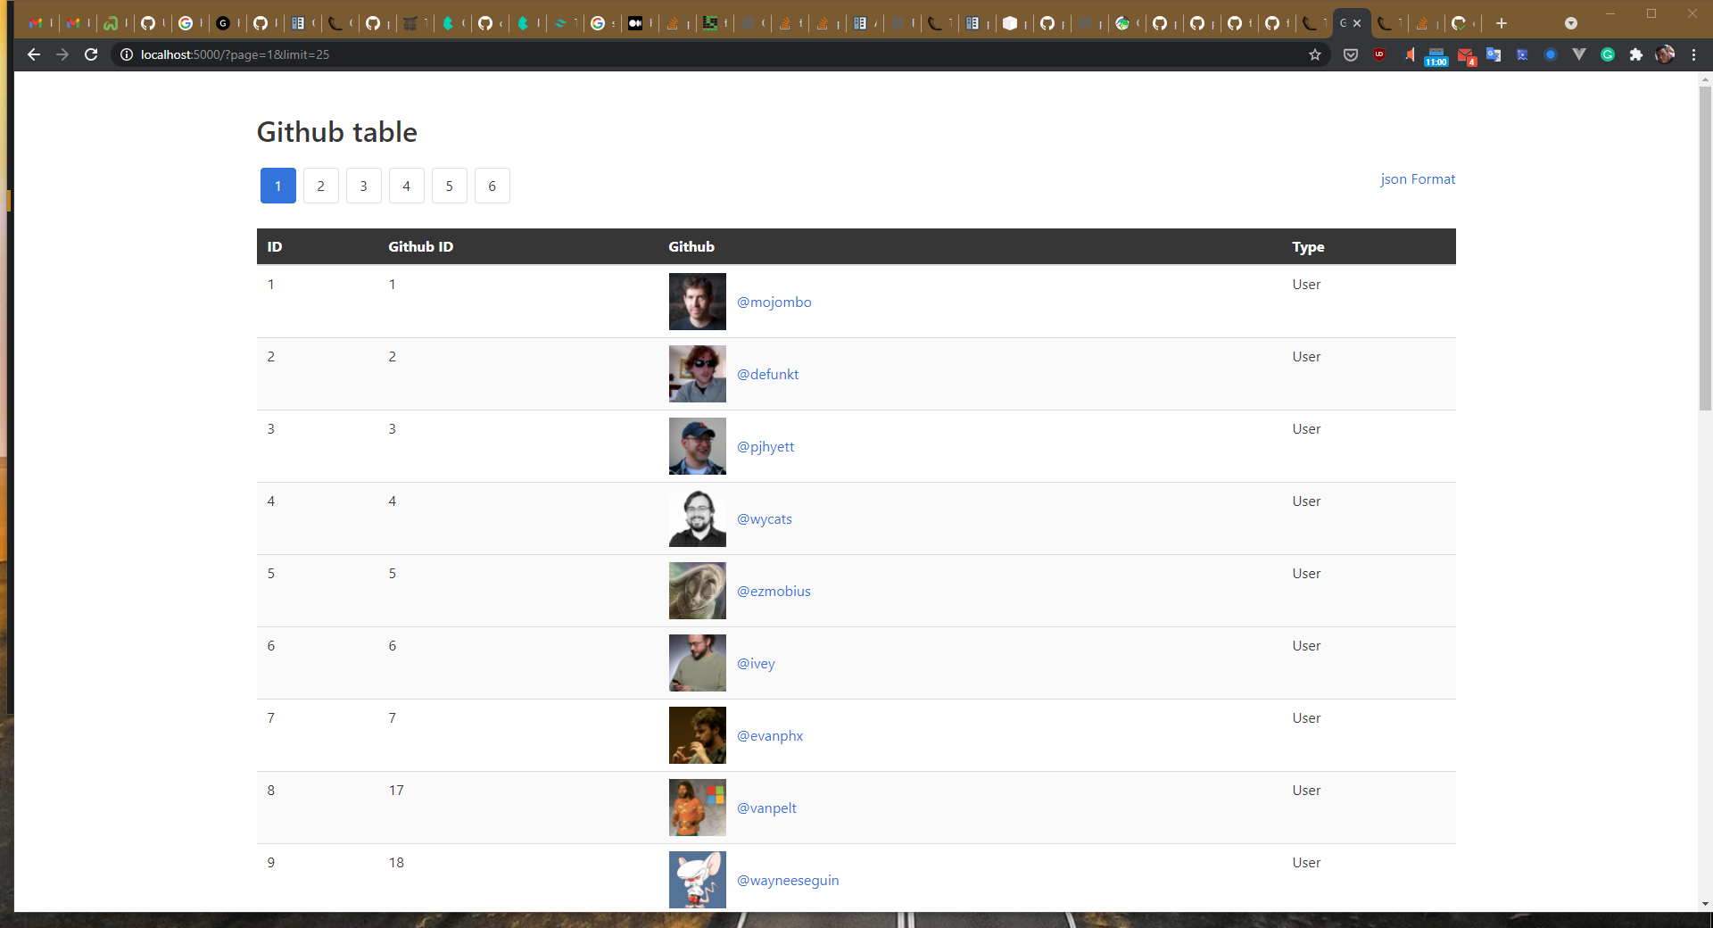Image resolution: width=1713 pixels, height=928 pixels.
Task: Click the Github table heading
Action: (x=337, y=132)
